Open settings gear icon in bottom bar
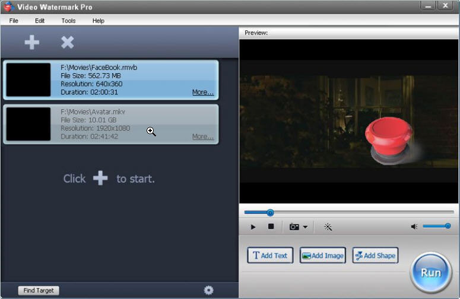Image resolution: width=460 pixels, height=299 pixels. (x=208, y=290)
